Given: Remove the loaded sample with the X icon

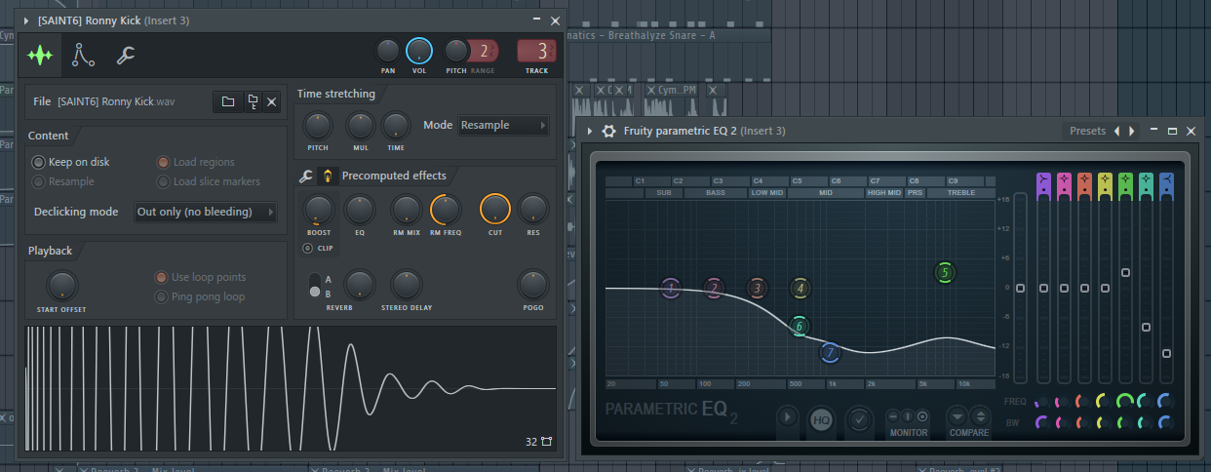Looking at the screenshot, I should tap(272, 101).
